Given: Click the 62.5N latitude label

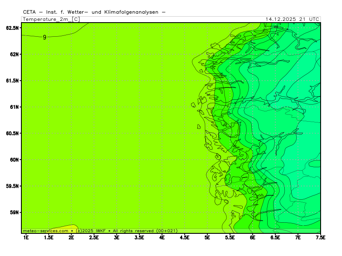Looking at the screenshot, I should [12, 28].
